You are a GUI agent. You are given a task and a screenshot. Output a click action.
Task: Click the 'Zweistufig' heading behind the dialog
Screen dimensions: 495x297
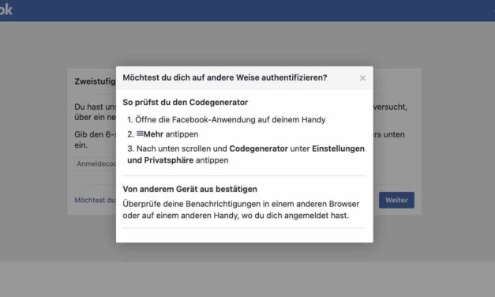(95, 81)
